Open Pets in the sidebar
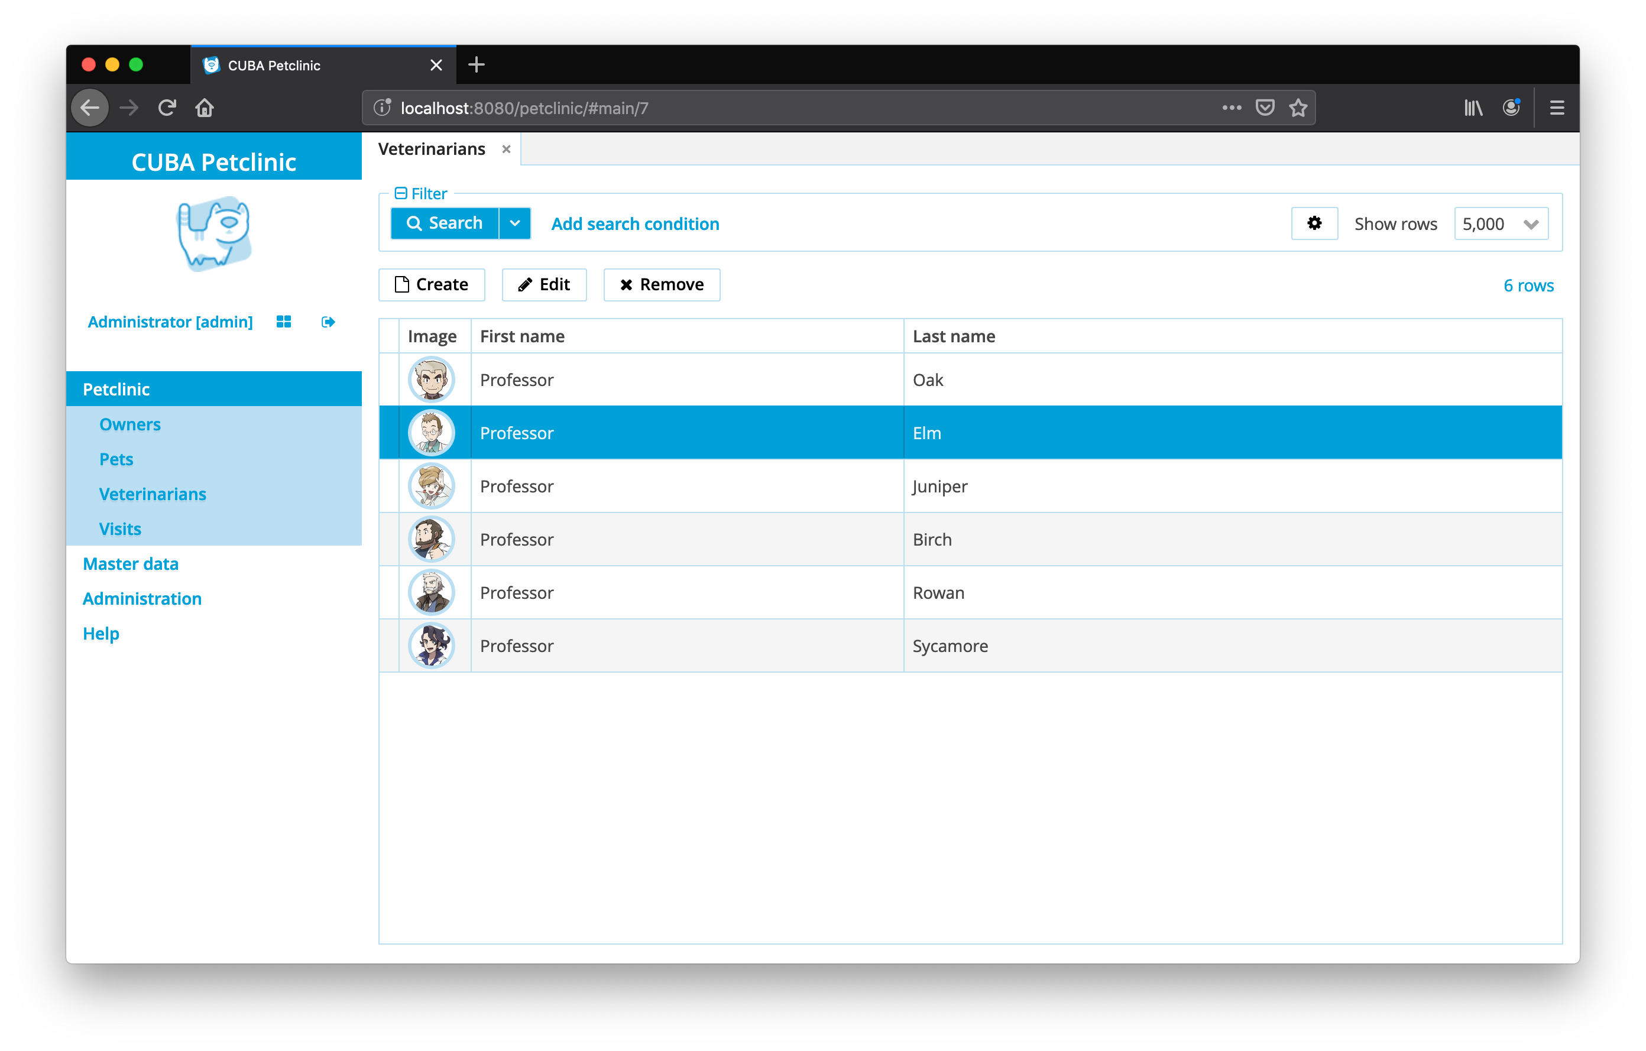The height and width of the screenshot is (1051, 1646). pos(116,459)
